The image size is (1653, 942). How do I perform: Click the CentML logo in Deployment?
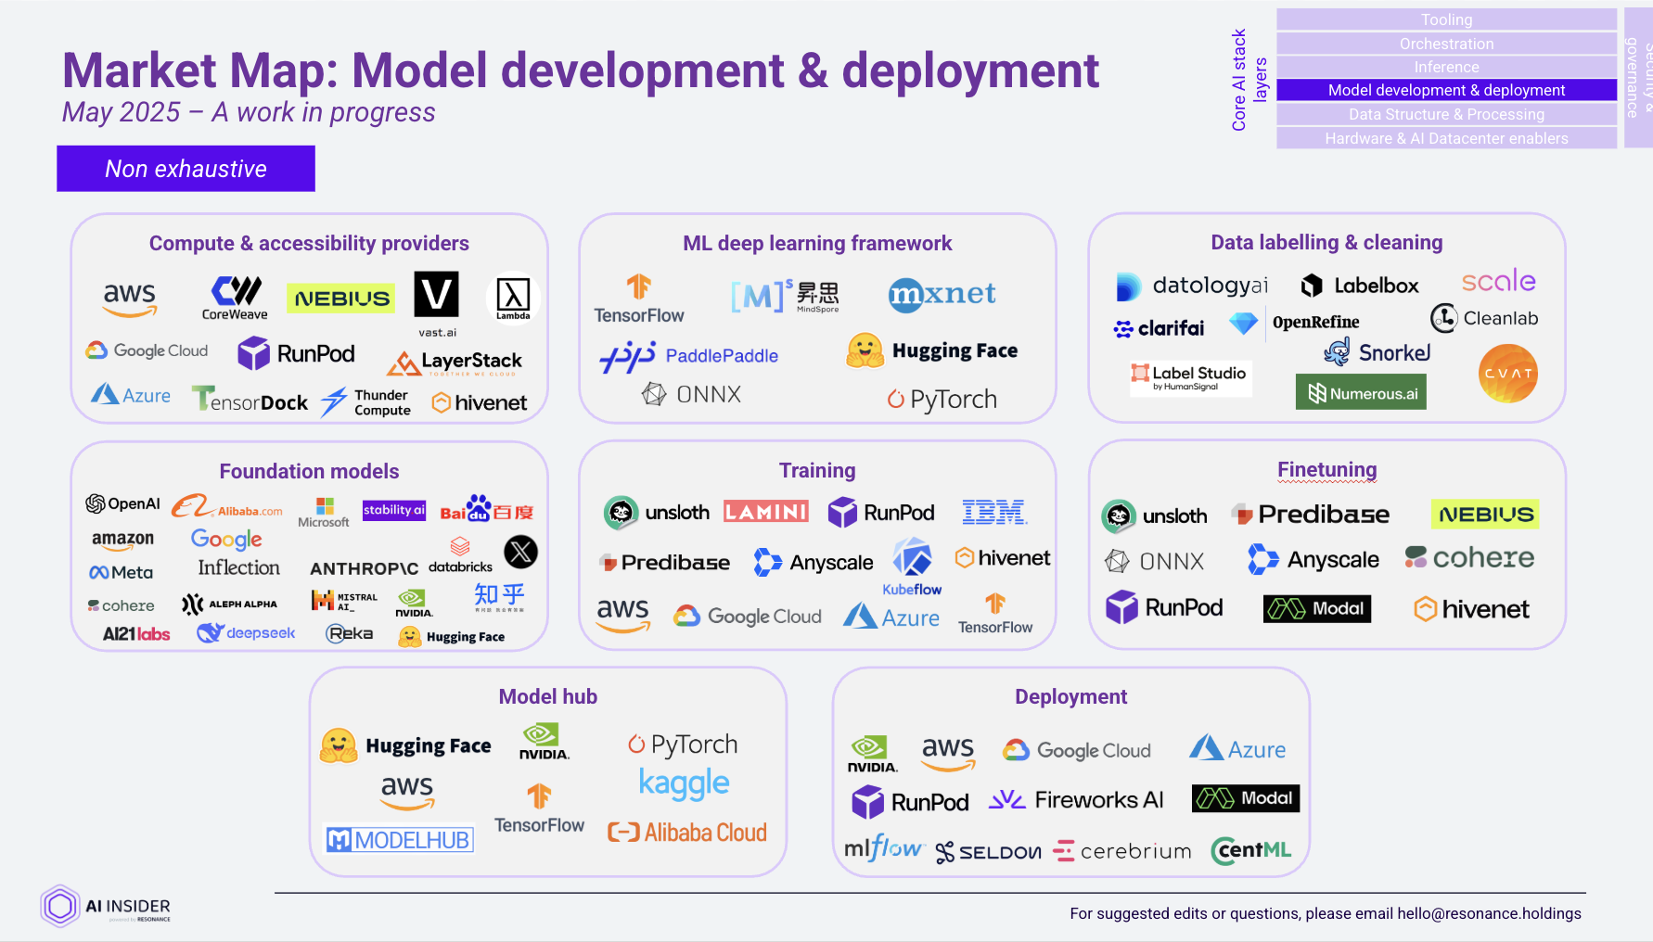[1250, 850]
